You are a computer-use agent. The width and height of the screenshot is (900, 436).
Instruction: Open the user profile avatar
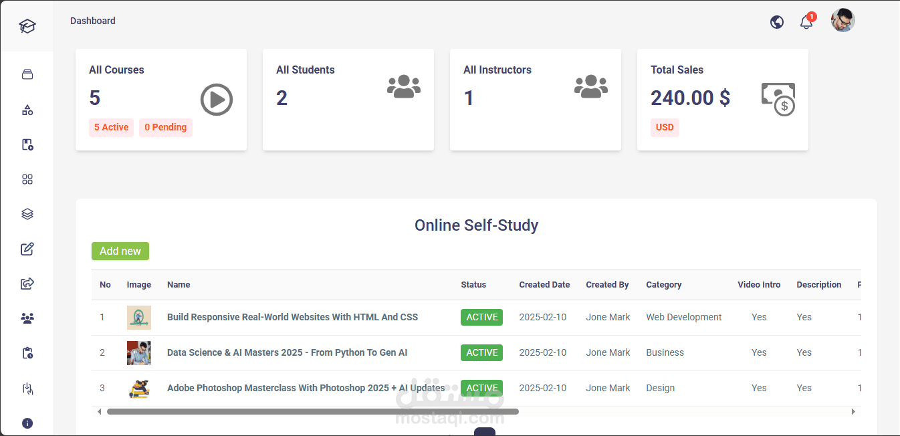843,20
